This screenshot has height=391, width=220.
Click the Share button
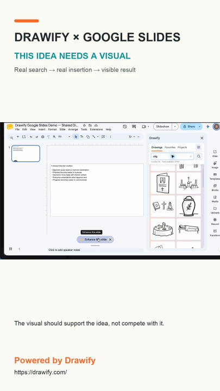[190, 127]
